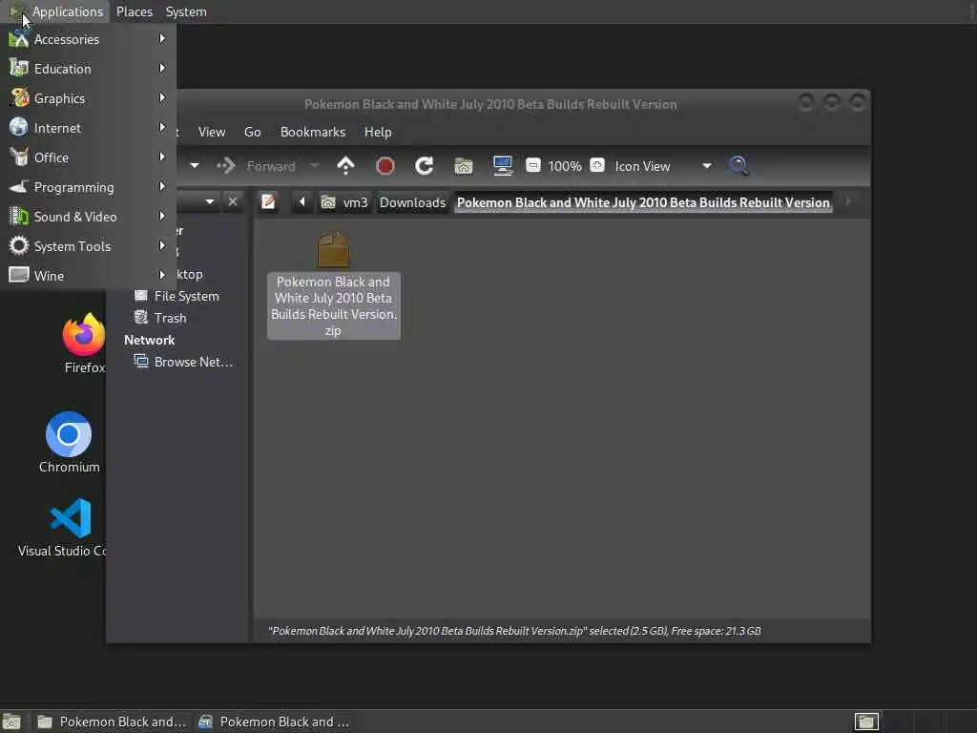Image resolution: width=977 pixels, height=733 pixels.
Task: Click the zip file name label
Action: (x=333, y=306)
